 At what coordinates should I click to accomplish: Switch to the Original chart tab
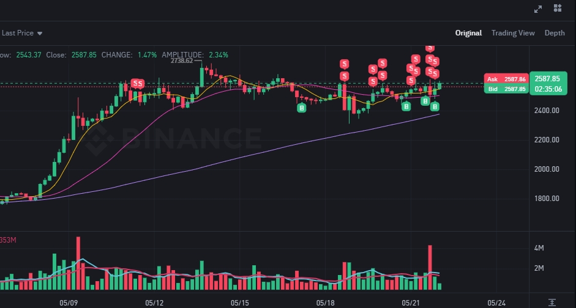click(468, 33)
